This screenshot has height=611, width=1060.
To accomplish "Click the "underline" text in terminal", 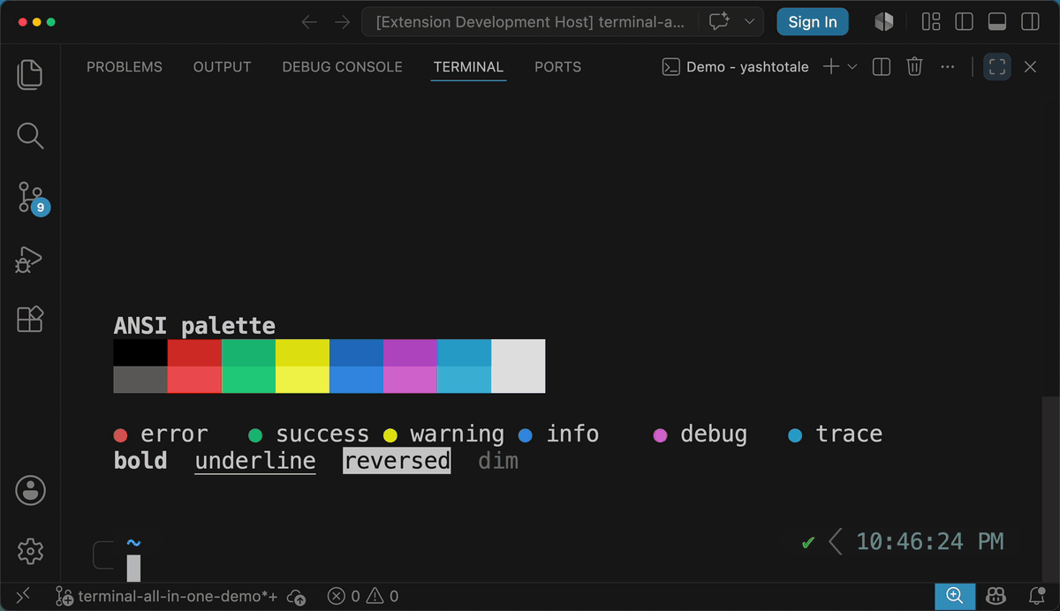I will coord(255,461).
